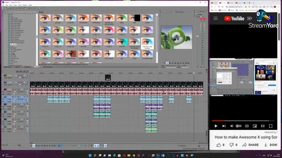The width and height of the screenshot is (282, 158).
Task: Click the YouTube logo
Action: click(x=234, y=18)
